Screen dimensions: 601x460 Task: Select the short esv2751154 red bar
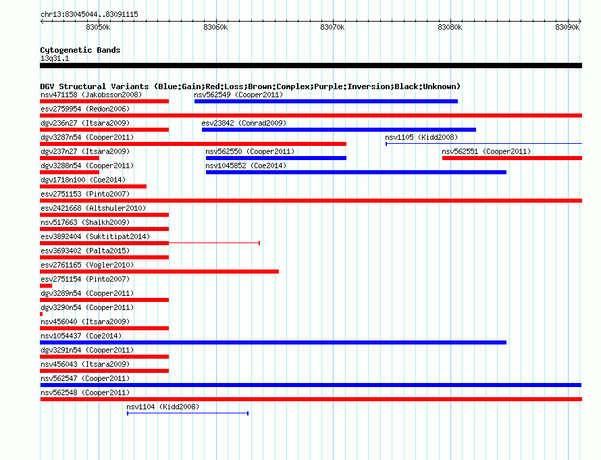coord(46,286)
